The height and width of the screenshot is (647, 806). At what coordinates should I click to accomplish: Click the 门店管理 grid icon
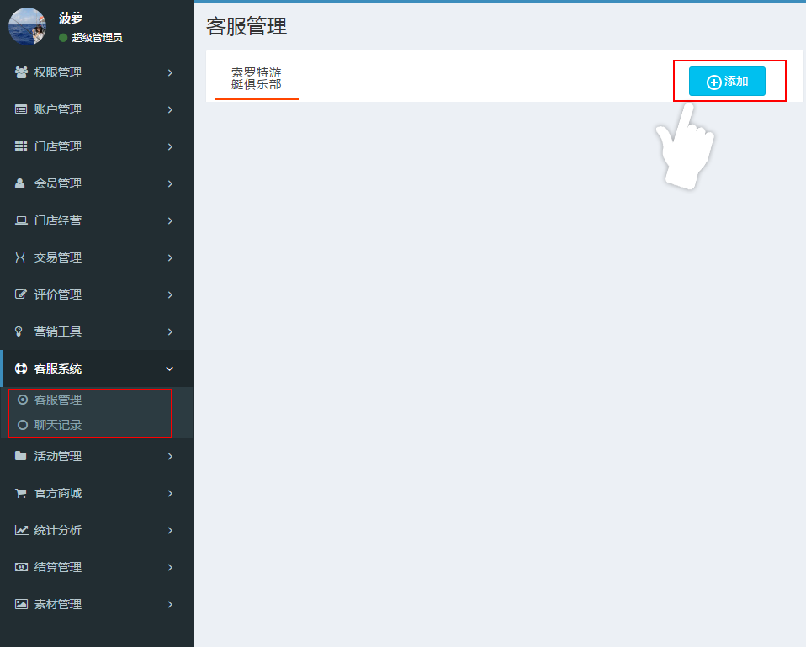[21, 146]
